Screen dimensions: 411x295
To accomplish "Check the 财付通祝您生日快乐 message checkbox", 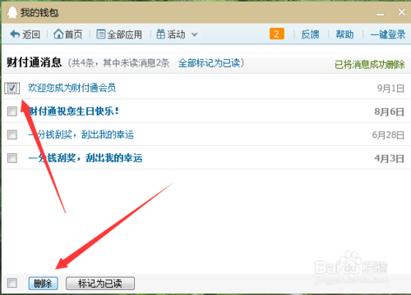I will coord(12,111).
